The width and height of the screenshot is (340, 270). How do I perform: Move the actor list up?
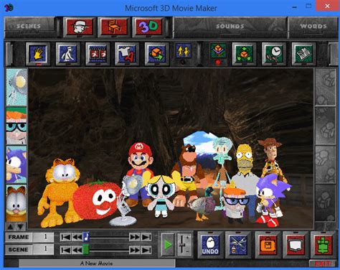11,226
